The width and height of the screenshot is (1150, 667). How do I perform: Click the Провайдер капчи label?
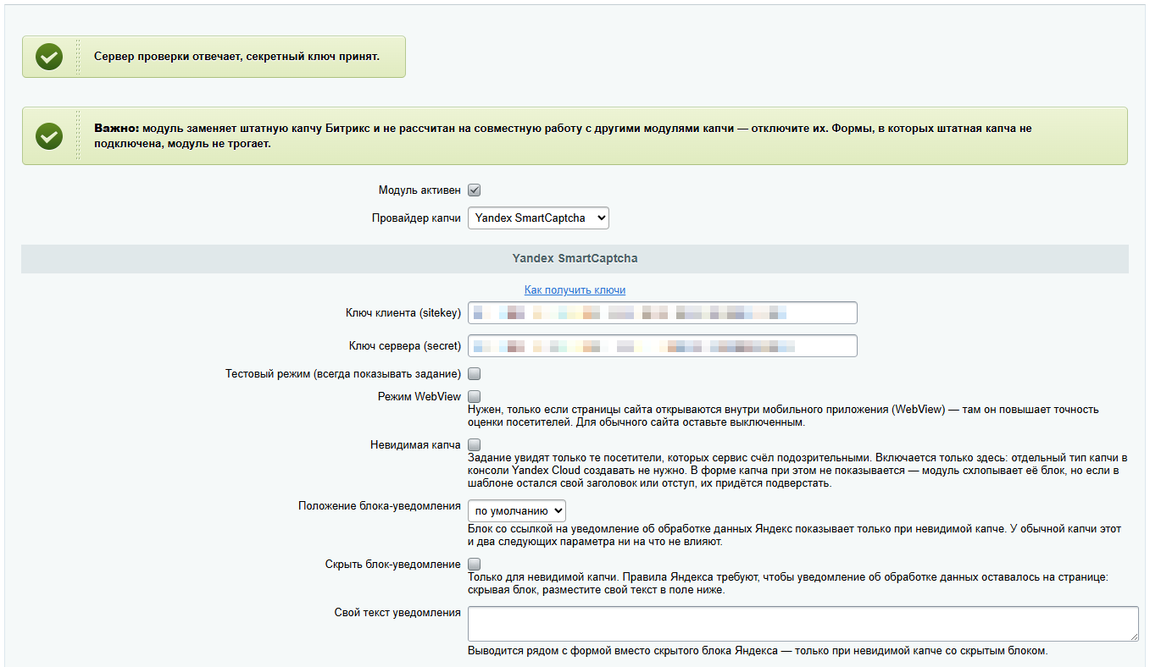[x=416, y=218]
